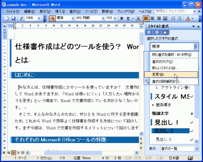Expand standard toolbar options chevron
This screenshot has width=203, height=162.
click(45, 18)
